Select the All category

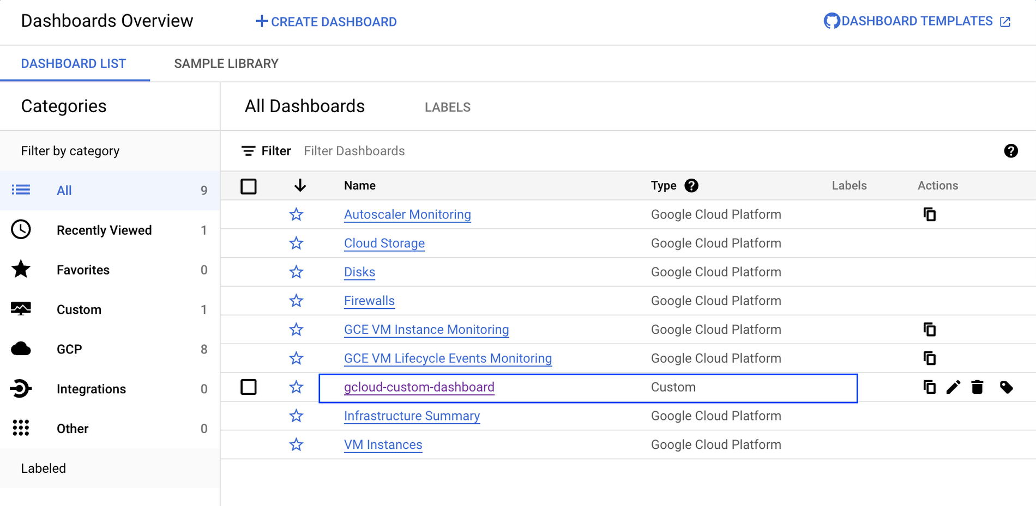tap(110, 190)
